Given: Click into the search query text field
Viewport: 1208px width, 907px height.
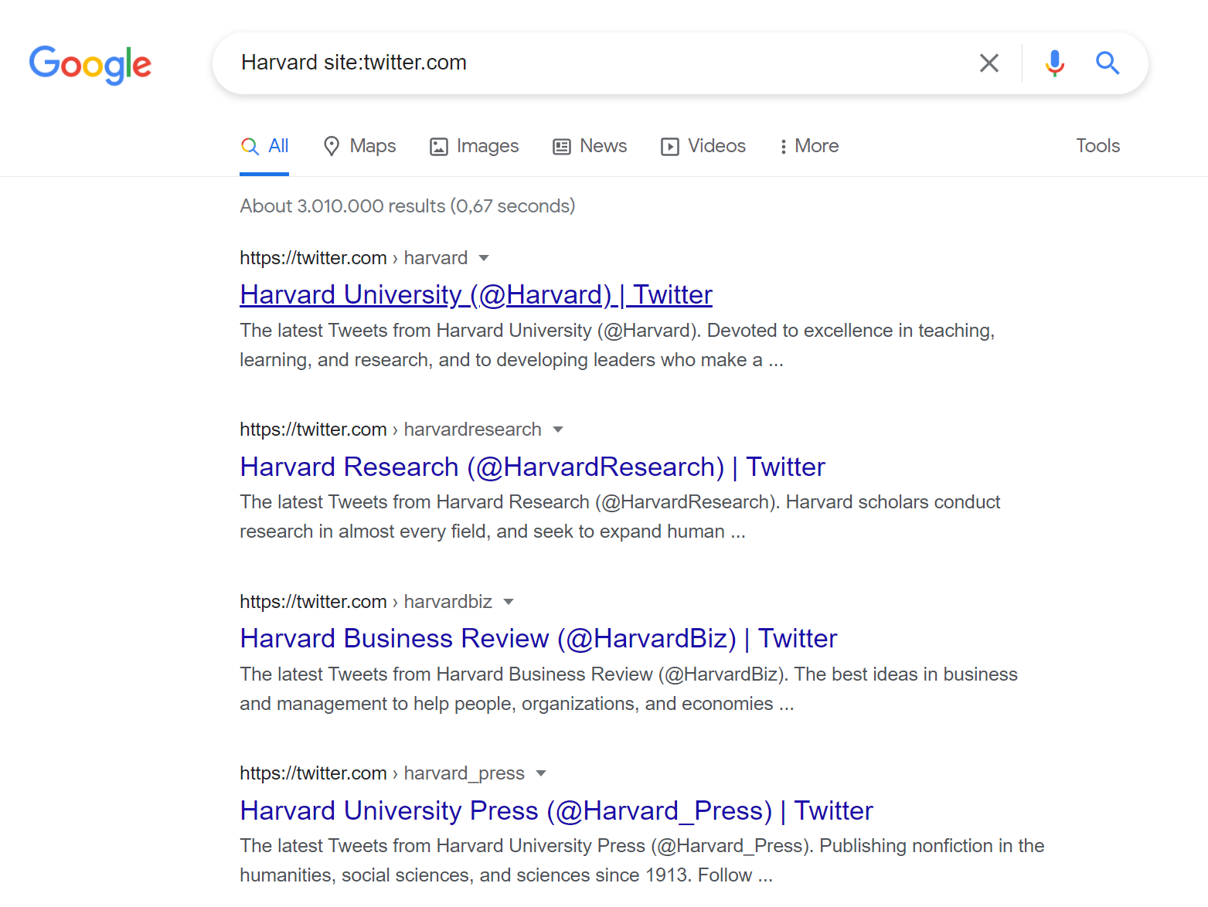Looking at the screenshot, I should pos(587,63).
